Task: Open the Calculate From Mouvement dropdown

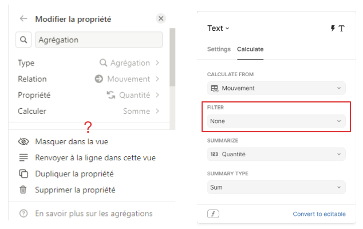Action: pos(277,88)
